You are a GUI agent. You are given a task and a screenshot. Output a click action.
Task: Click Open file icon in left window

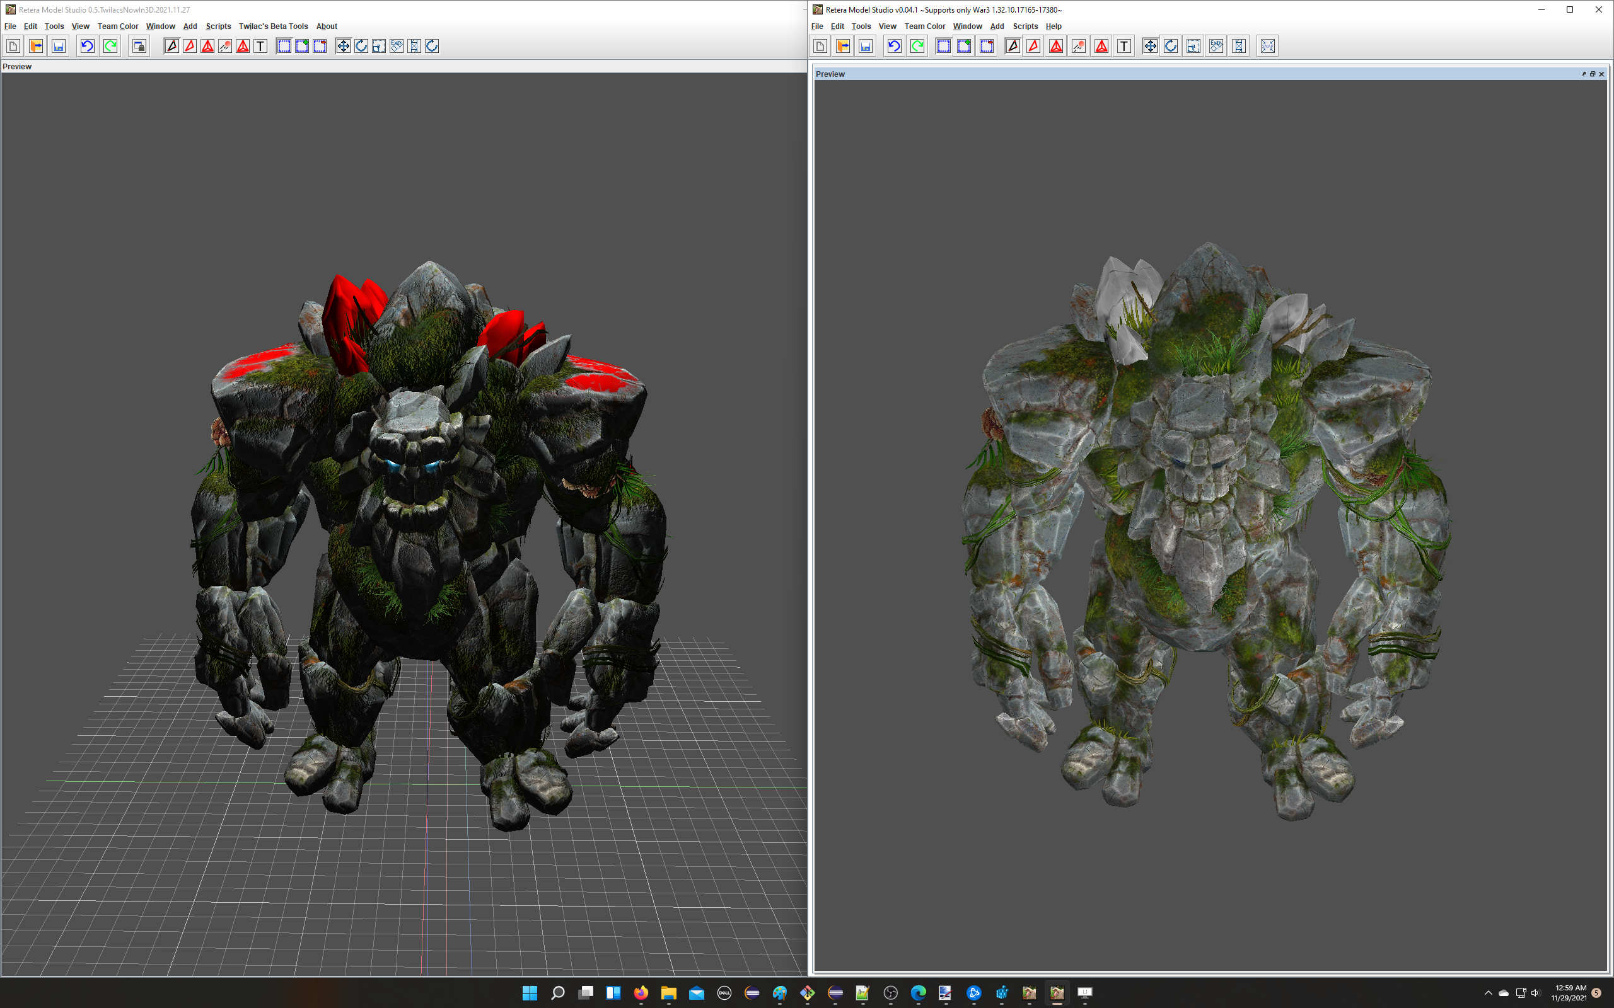(x=36, y=46)
